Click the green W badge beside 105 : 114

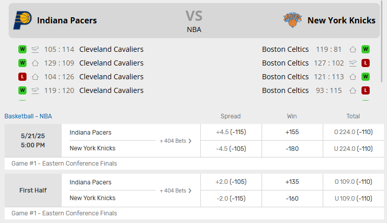point(22,49)
